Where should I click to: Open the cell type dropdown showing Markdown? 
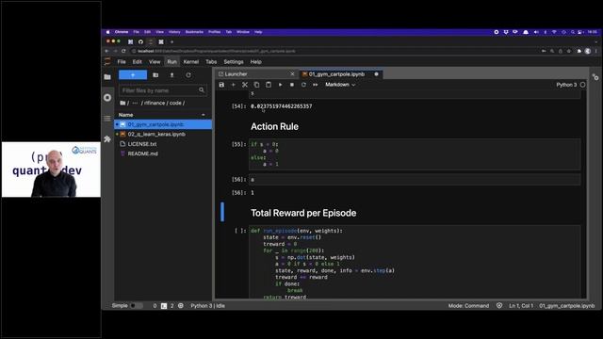pyautogui.click(x=340, y=85)
